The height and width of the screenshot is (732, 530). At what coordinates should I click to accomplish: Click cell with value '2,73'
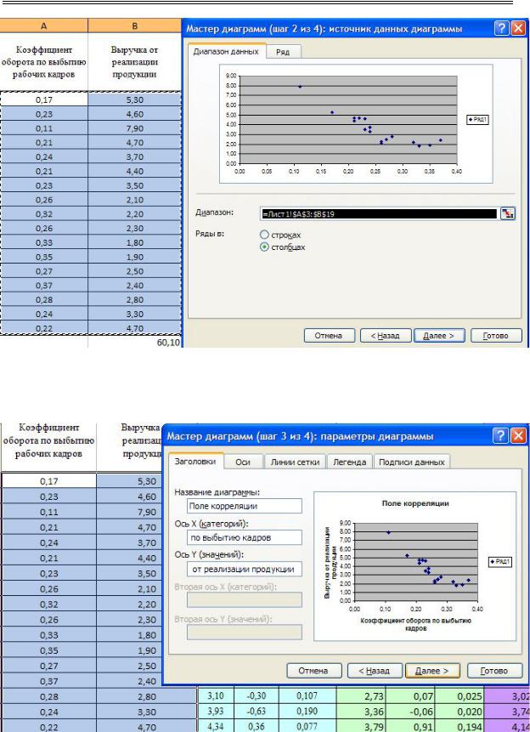click(x=361, y=696)
